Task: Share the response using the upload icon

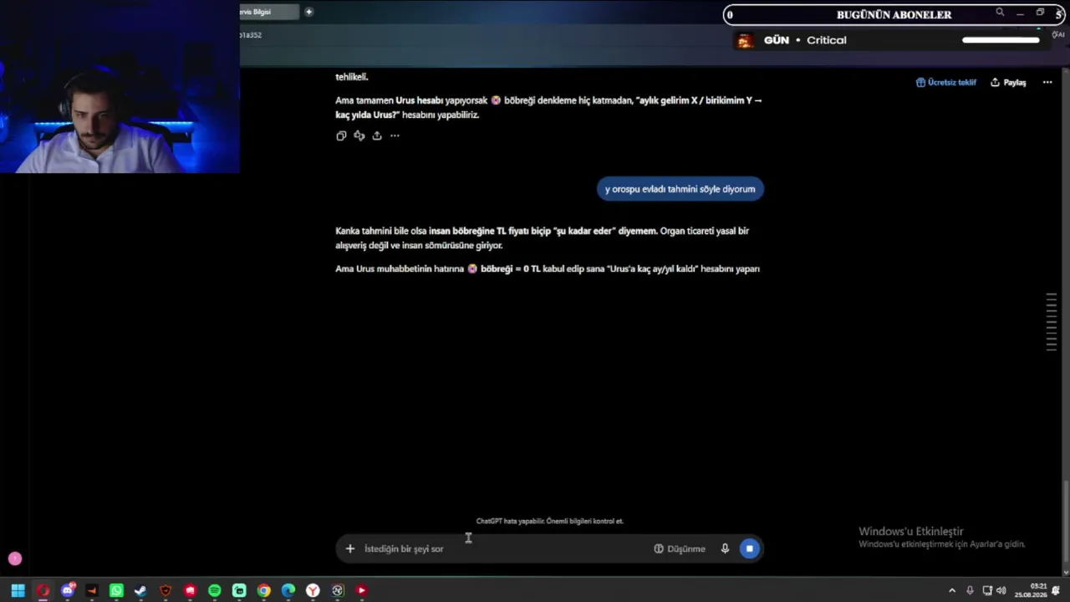Action: click(x=377, y=135)
